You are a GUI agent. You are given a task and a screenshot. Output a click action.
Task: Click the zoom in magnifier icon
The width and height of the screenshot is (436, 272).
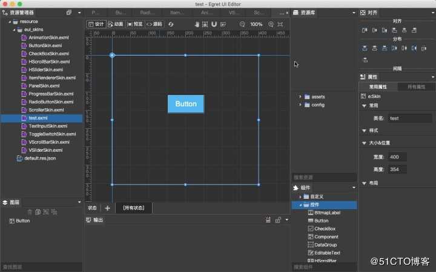tap(271, 24)
